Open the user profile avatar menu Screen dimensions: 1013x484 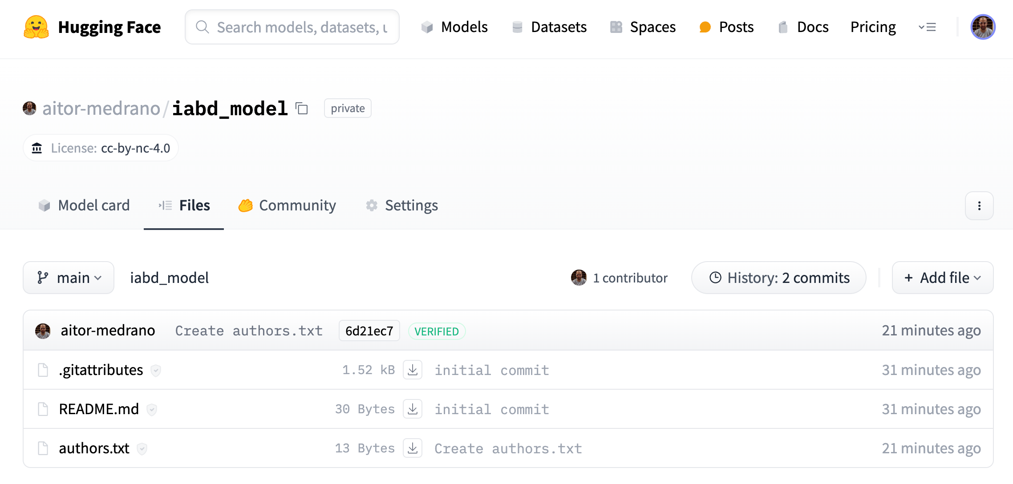point(983,27)
